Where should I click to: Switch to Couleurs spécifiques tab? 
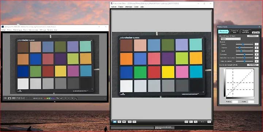coord(245,32)
